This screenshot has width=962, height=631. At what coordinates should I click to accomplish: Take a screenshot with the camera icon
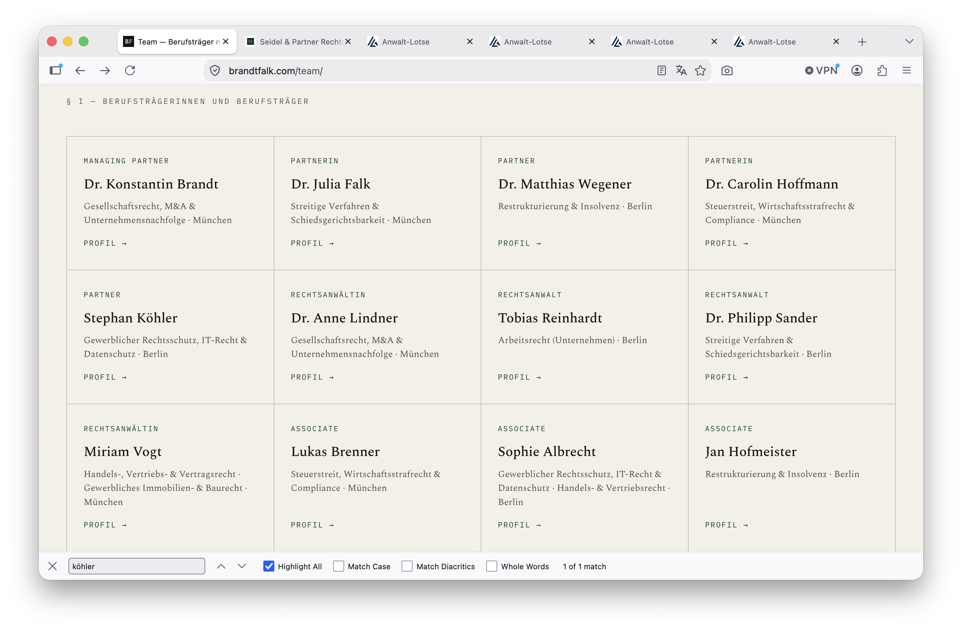(x=727, y=71)
